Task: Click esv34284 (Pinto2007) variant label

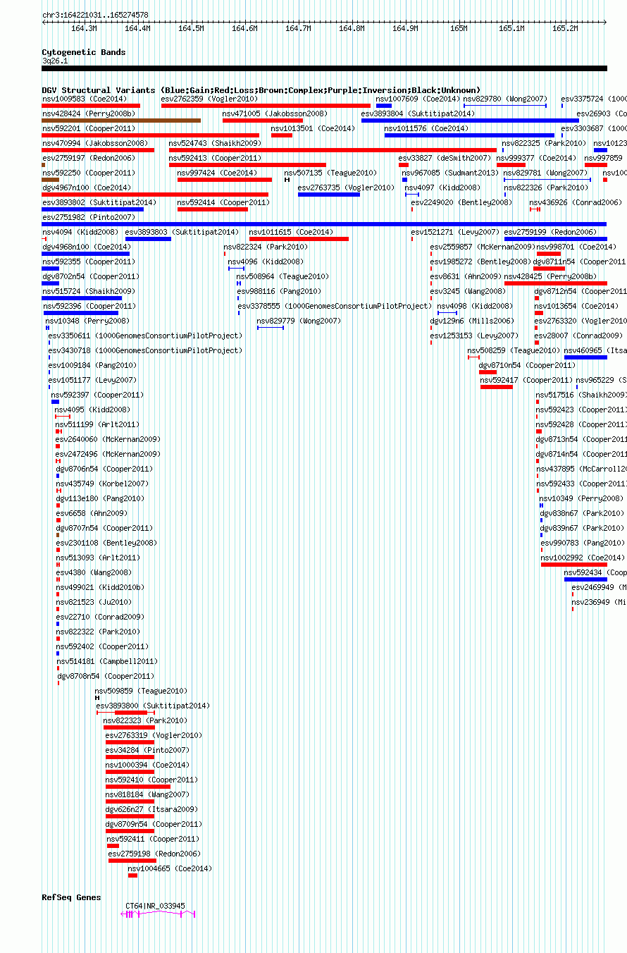Action: (147, 750)
